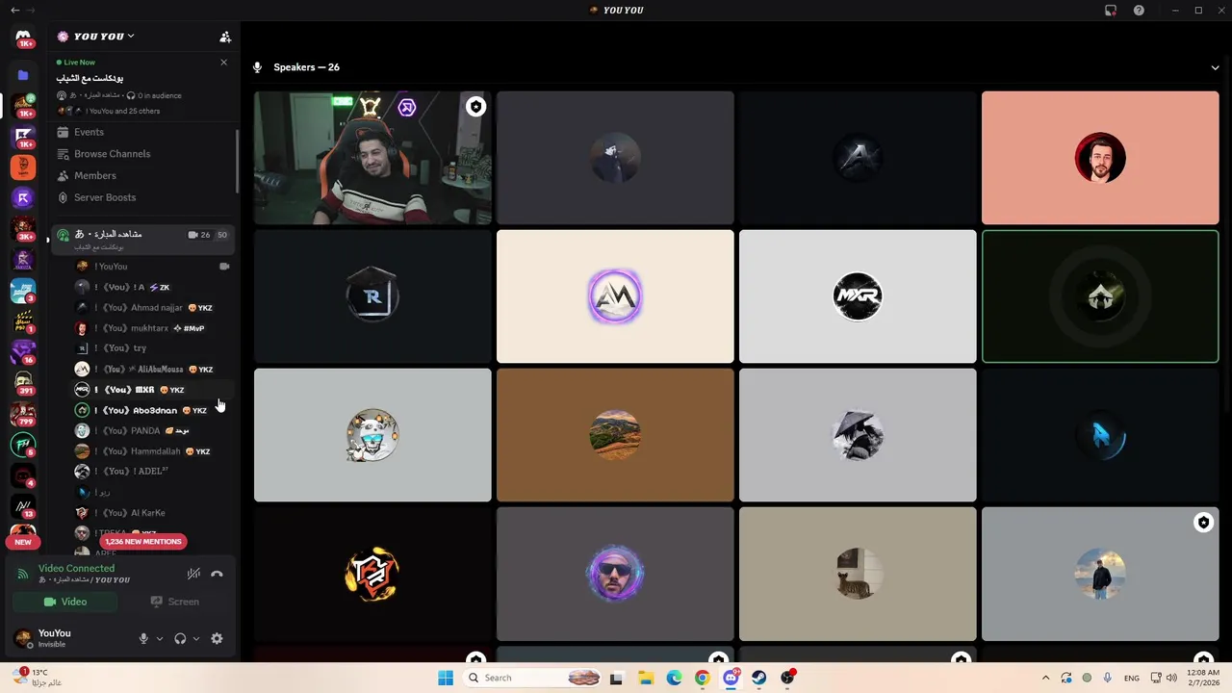Select the streamer webcam video tile
The image size is (1232, 693).
point(372,158)
